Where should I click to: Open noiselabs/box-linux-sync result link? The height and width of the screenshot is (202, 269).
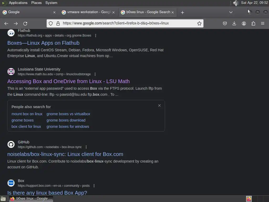(x=65, y=154)
